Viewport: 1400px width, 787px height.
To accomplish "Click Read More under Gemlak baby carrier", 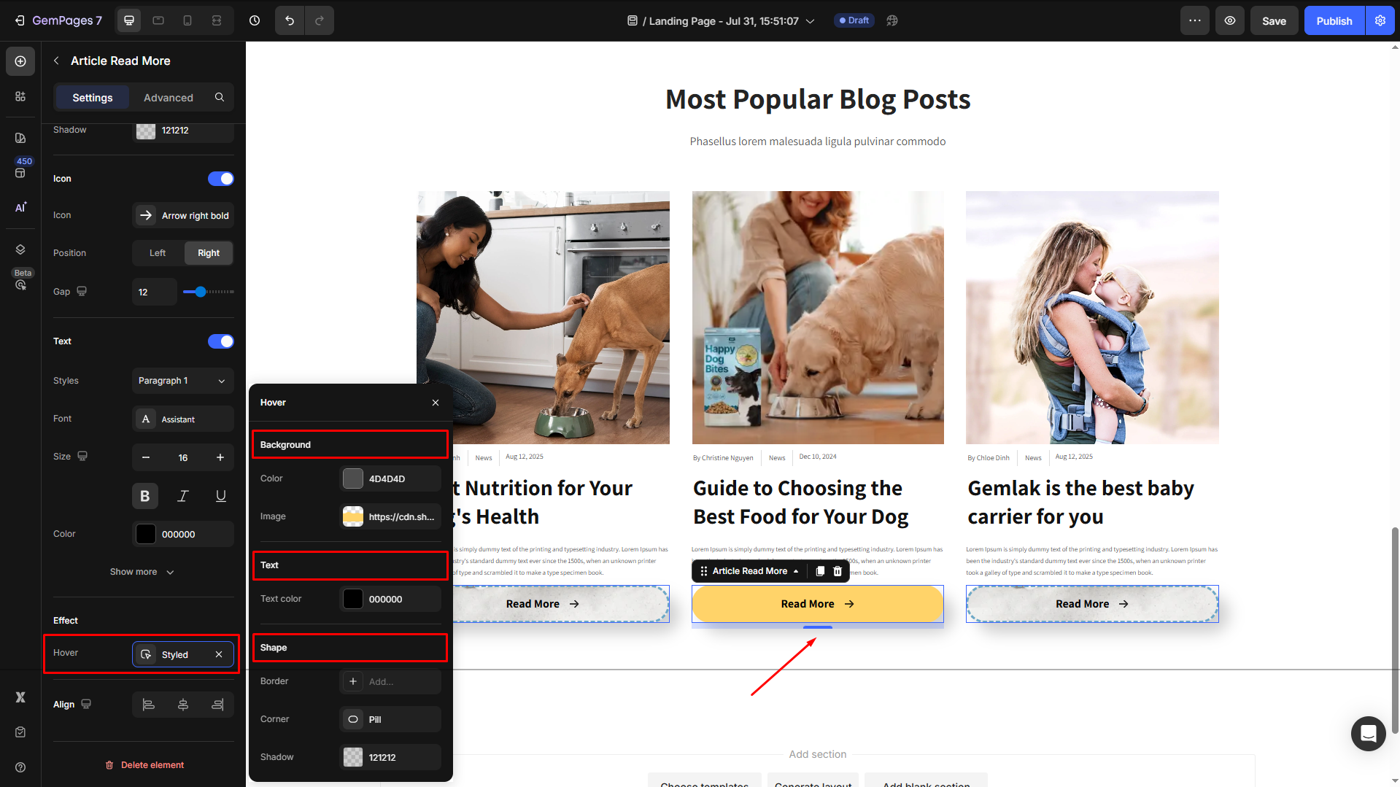I will [x=1092, y=604].
